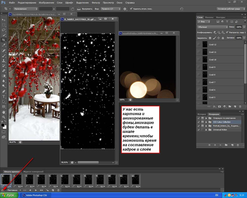The image size is (247, 198).
Task: Click lock all padlock icon
Action: (x=223, y=38)
